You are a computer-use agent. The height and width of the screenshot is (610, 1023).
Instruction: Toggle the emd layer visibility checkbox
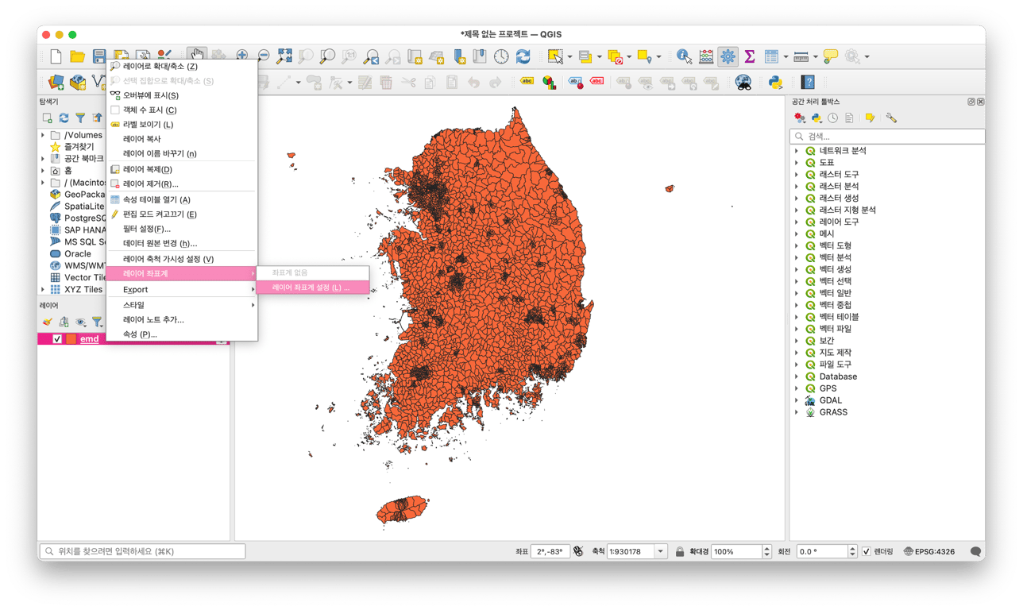(57, 339)
